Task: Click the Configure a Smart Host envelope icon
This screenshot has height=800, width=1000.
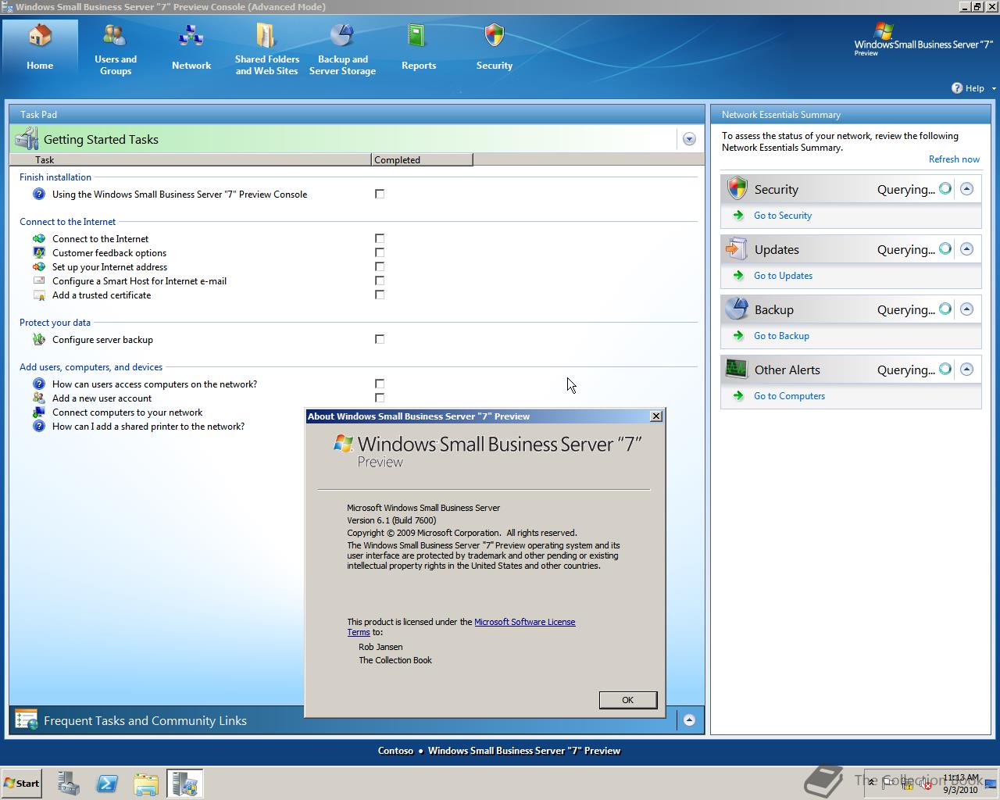Action: (x=39, y=281)
